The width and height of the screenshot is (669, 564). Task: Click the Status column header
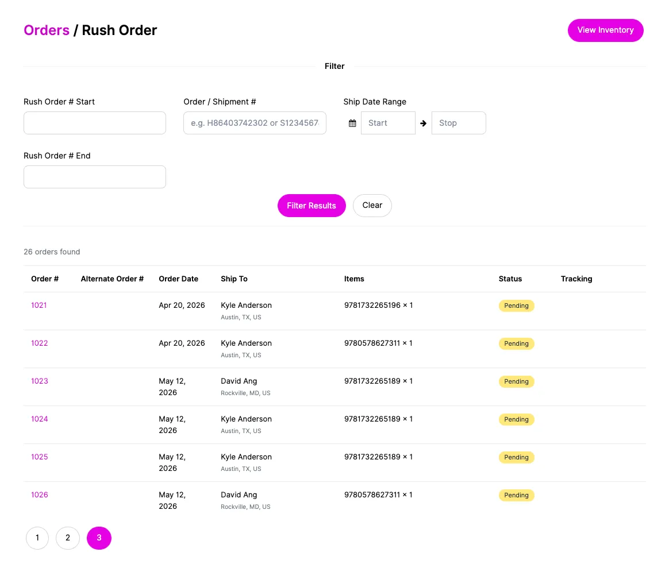(x=510, y=279)
